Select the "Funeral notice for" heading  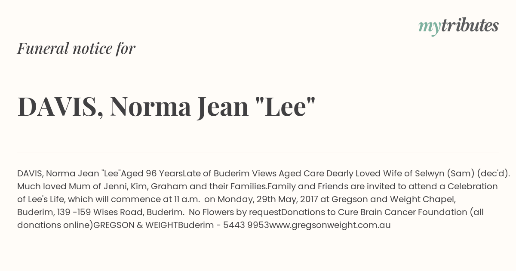(x=77, y=48)
